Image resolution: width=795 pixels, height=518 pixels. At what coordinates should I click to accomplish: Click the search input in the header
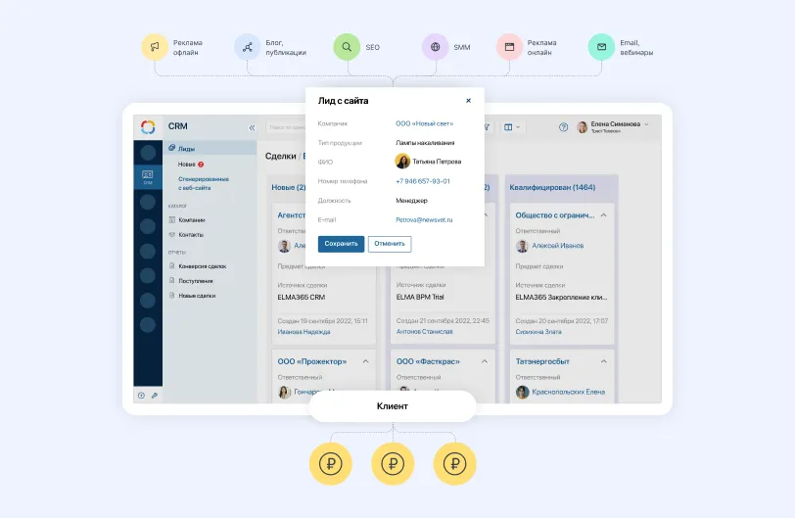point(287,127)
